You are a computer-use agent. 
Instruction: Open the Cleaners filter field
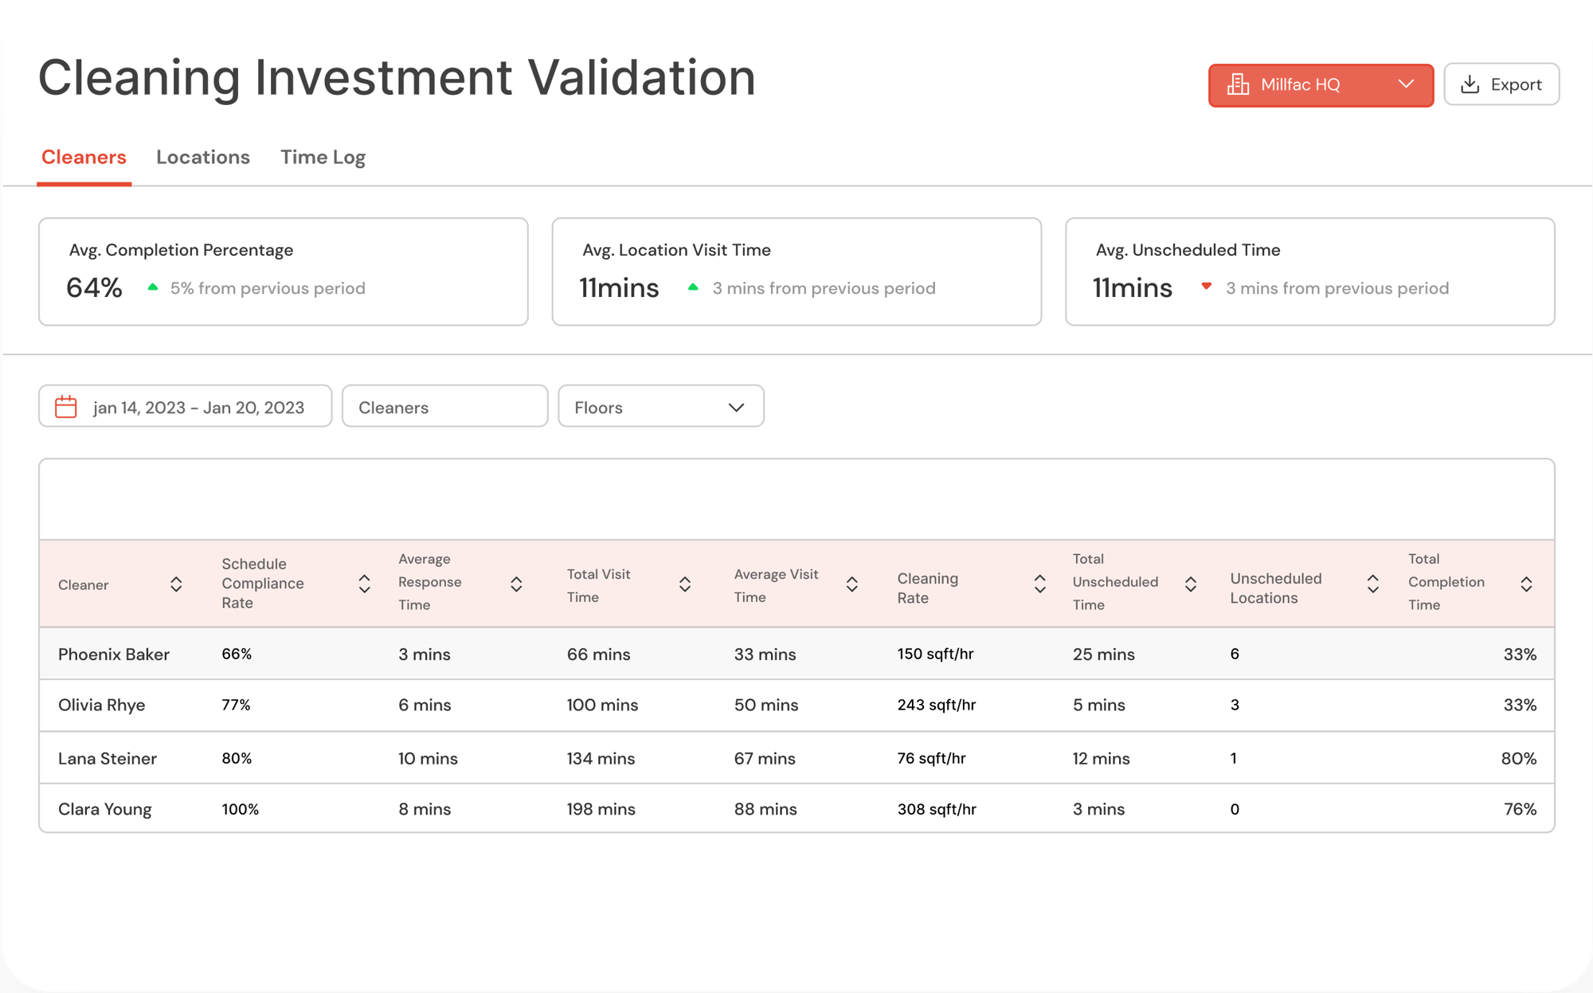(x=445, y=407)
